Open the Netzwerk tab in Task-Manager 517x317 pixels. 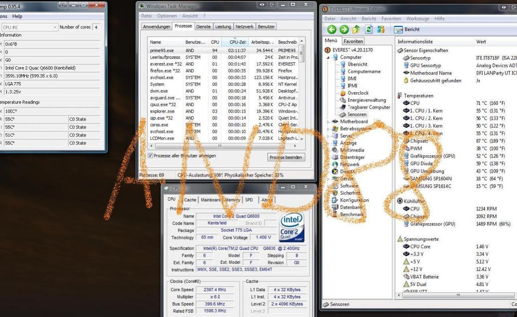tap(245, 27)
